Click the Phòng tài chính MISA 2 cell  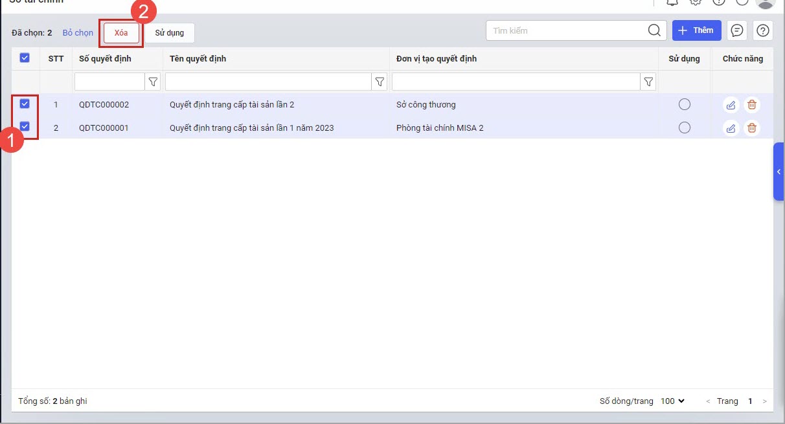tap(440, 128)
